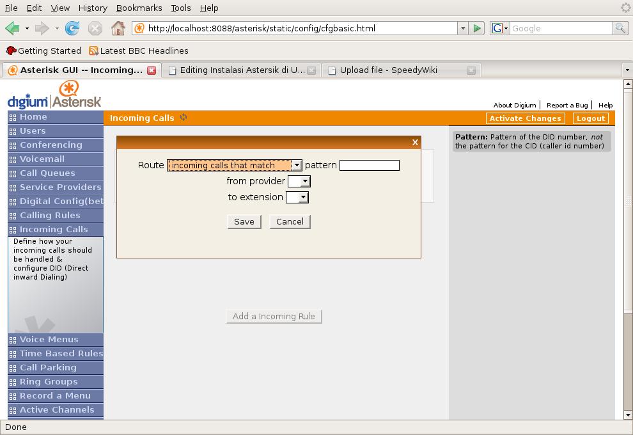The height and width of the screenshot is (435, 633).
Task: Click the refresh icon beside Incoming Calls title
Action: click(184, 118)
